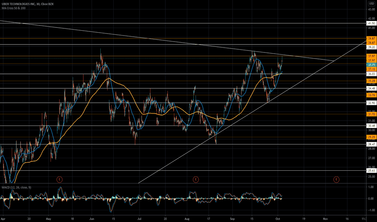Click the 42.00 price axis value

pos(371,19)
